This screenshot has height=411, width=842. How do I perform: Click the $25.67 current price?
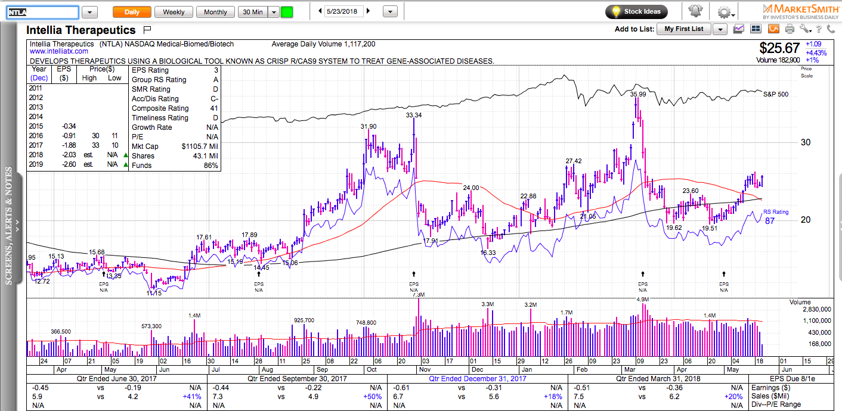click(x=780, y=48)
